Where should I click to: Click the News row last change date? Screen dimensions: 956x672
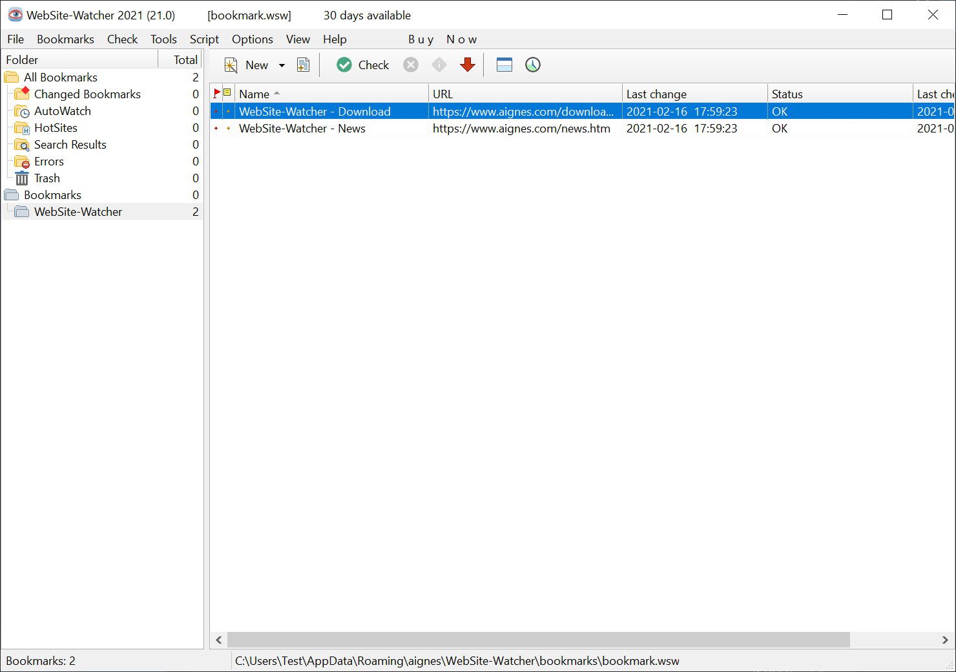(681, 129)
